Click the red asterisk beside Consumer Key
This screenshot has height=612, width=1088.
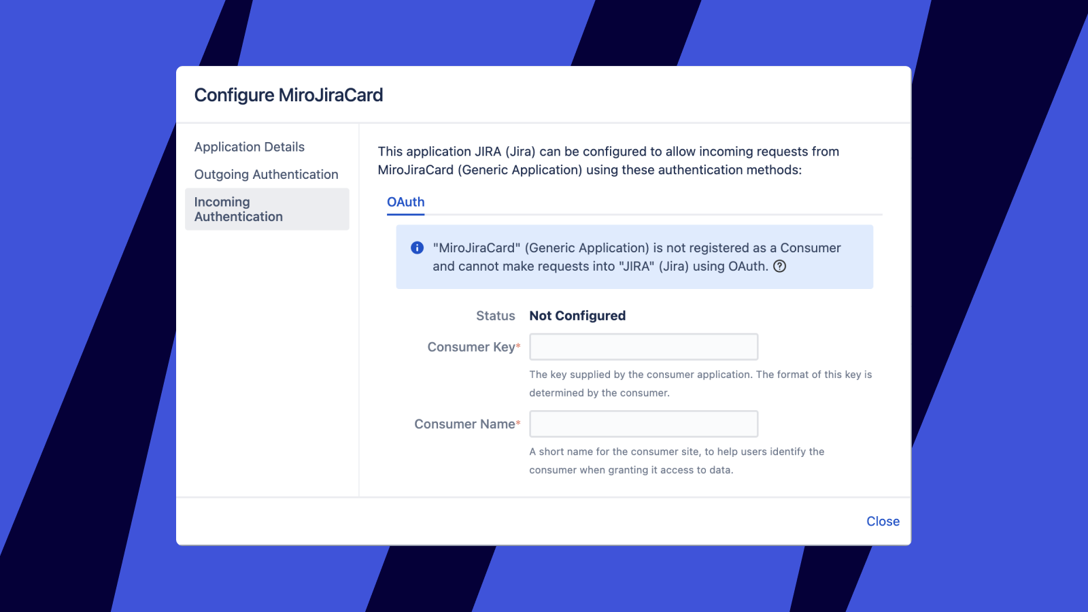(518, 346)
